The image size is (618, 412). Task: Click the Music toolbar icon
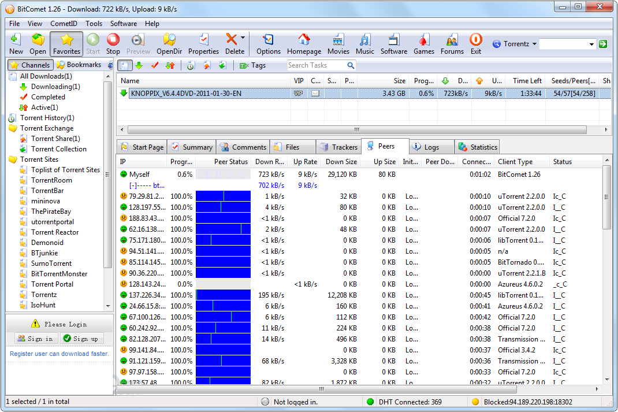[365, 43]
